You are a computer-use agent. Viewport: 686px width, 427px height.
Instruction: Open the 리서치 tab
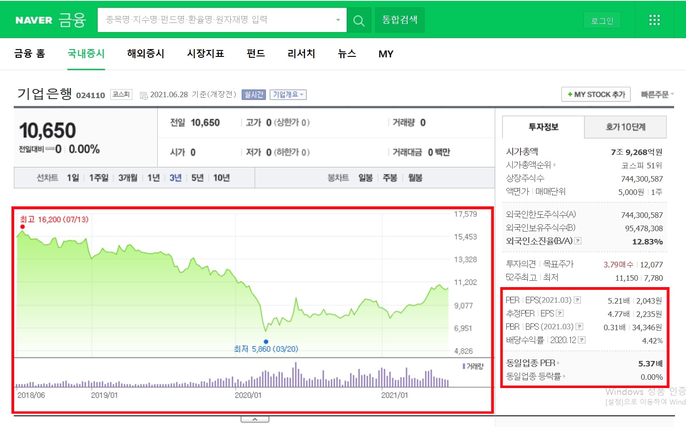[x=301, y=54]
